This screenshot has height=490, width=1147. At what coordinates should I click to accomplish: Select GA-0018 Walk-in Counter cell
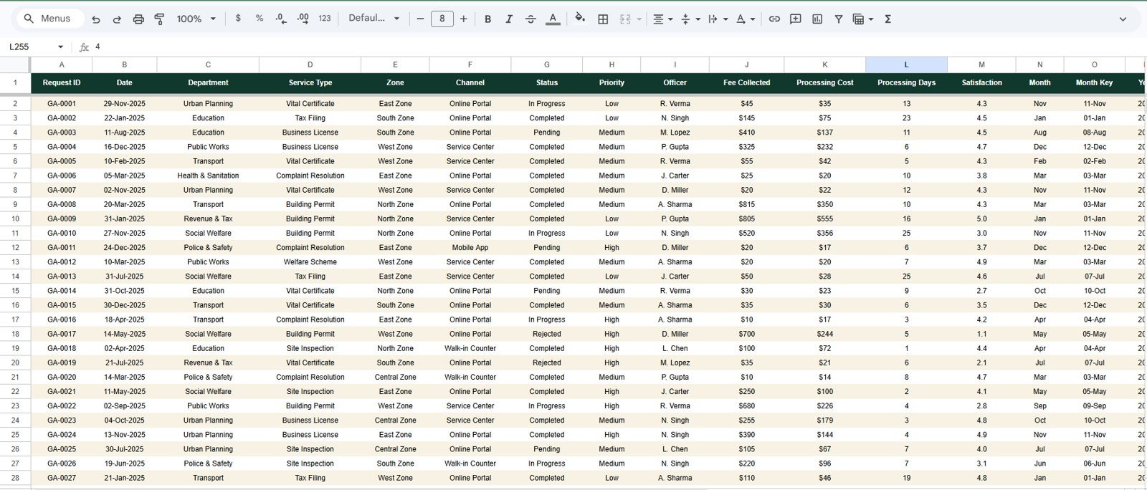pyautogui.click(x=470, y=348)
